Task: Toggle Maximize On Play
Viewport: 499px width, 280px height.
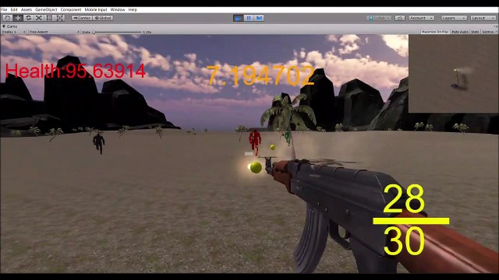Action: point(435,32)
